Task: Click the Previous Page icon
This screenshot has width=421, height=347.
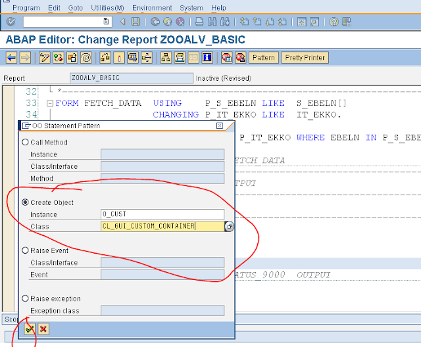Action: [x=257, y=22]
